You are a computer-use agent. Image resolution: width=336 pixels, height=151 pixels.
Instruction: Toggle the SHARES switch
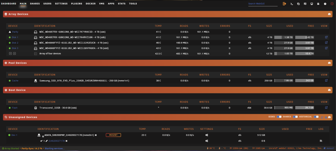click(295, 117)
